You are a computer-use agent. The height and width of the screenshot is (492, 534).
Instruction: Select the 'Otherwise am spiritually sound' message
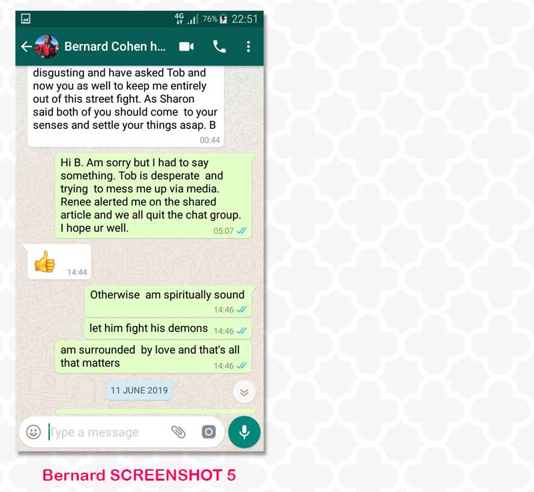[169, 301]
